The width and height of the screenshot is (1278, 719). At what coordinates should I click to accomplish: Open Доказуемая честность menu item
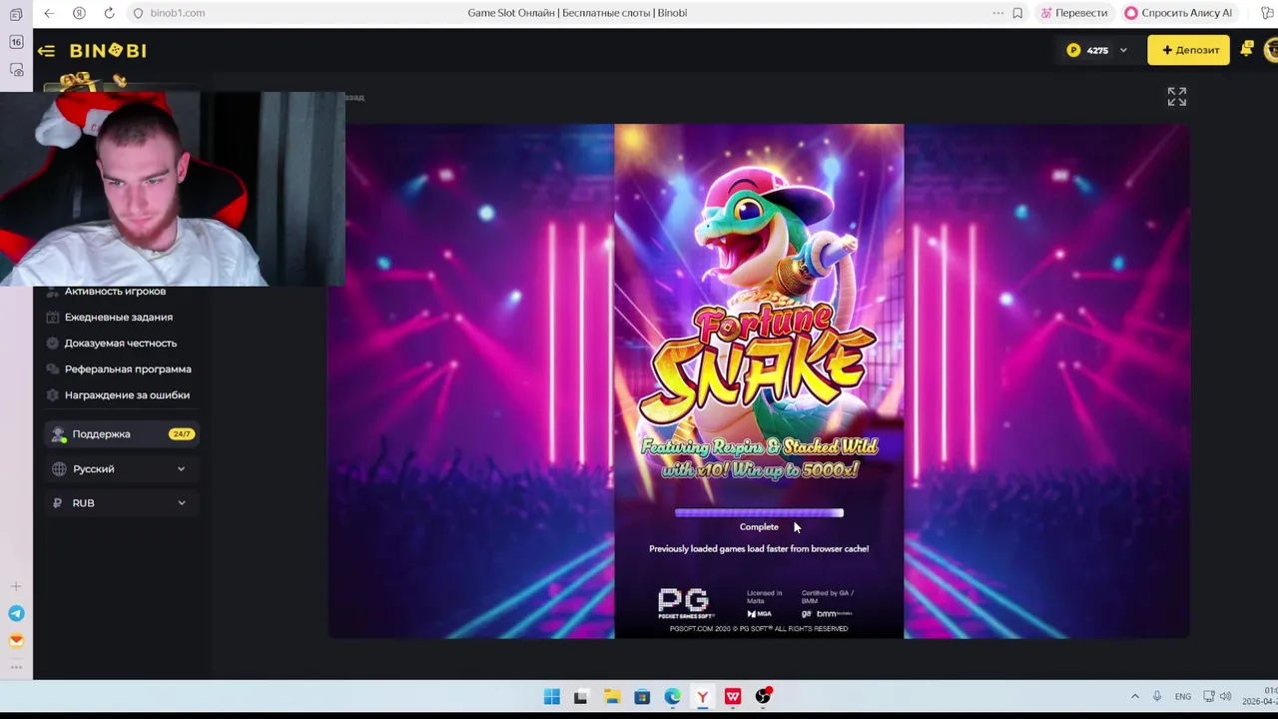121,343
